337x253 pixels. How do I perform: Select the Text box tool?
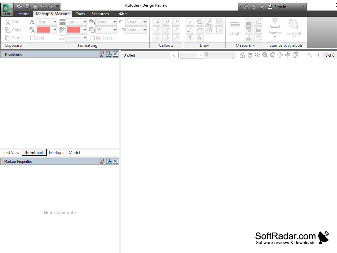point(200,38)
